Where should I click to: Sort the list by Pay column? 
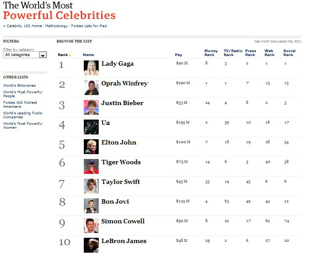click(x=179, y=55)
